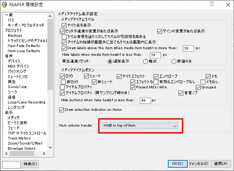Go to Envelope Colors settings
The height and width of the screenshot is (171, 234).
pyautogui.click(x=22, y=149)
